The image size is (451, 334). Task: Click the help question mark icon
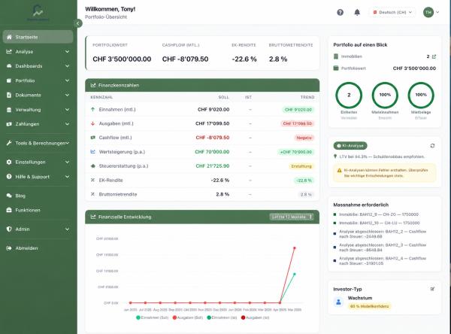point(340,12)
